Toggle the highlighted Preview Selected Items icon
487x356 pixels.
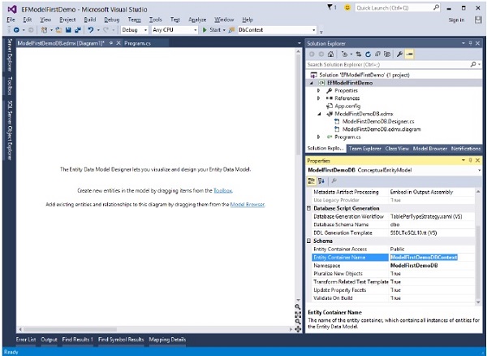coord(409,54)
